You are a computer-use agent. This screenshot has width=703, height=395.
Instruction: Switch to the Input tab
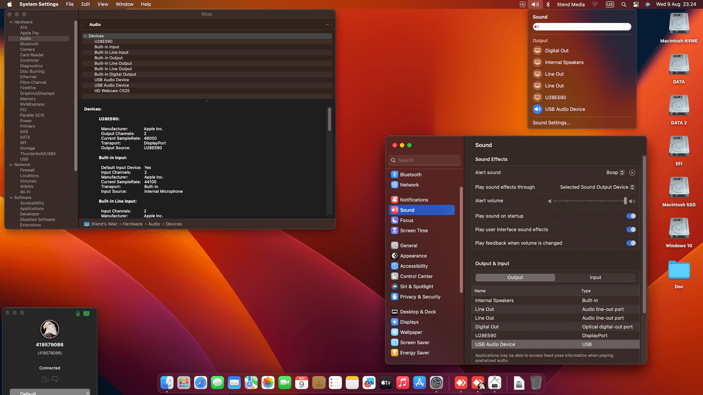[x=595, y=278]
